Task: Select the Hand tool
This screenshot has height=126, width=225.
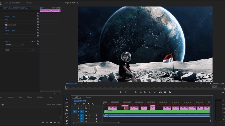Action: (x=67, y=121)
